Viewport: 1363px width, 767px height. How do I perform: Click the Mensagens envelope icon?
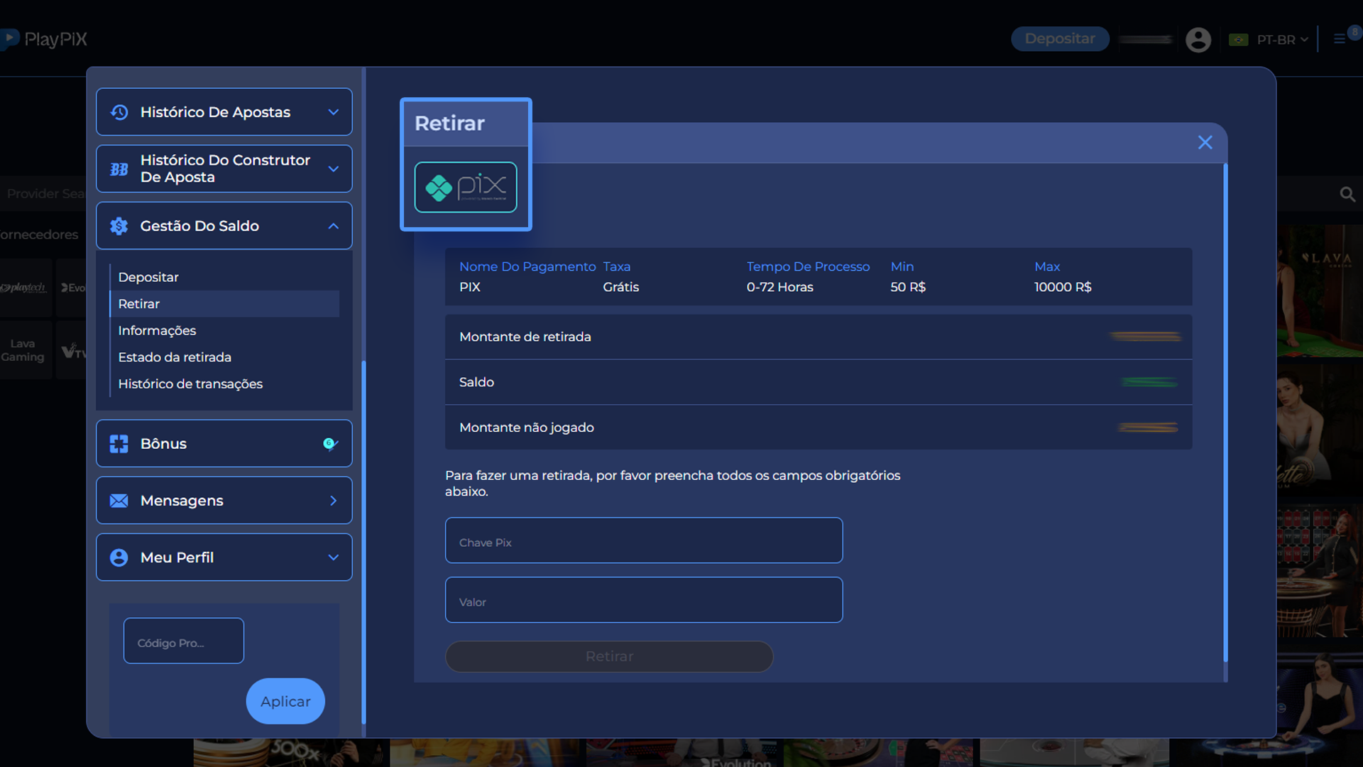click(x=119, y=501)
